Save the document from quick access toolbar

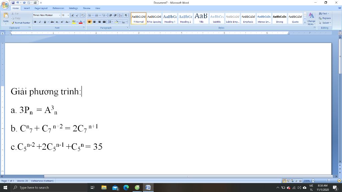click(x=13, y=3)
